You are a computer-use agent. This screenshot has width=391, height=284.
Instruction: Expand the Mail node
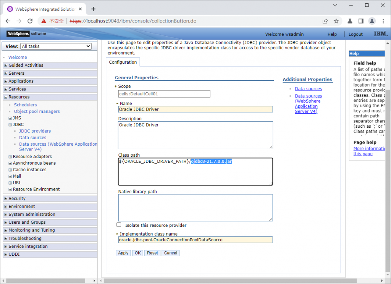click(x=10, y=176)
